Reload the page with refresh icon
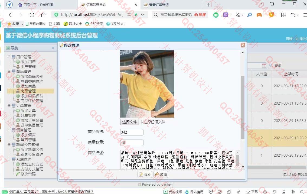This screenshot has height=194, width=307. [x=32, y=15]
